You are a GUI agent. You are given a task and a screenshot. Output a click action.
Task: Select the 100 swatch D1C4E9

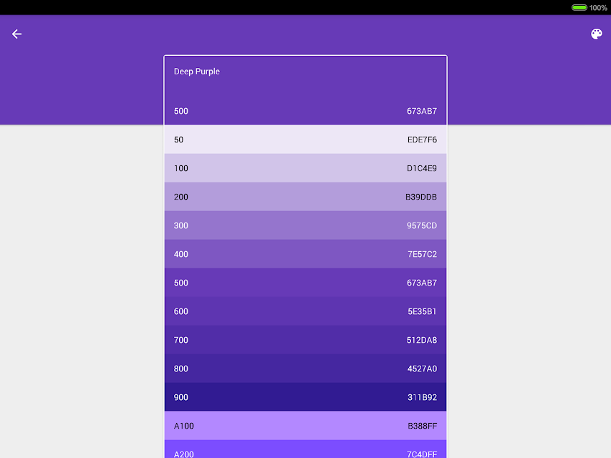(305, 168)
